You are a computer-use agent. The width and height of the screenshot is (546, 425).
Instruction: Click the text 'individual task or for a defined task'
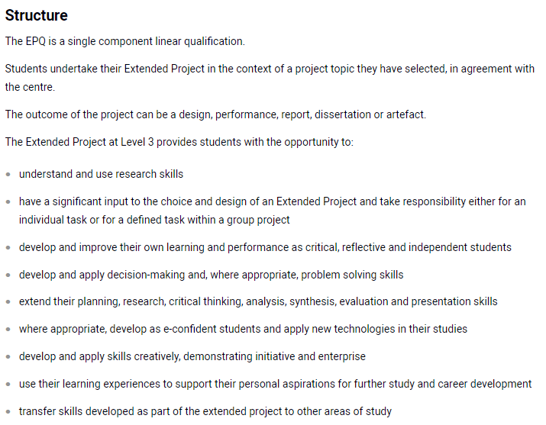[102, 220]
